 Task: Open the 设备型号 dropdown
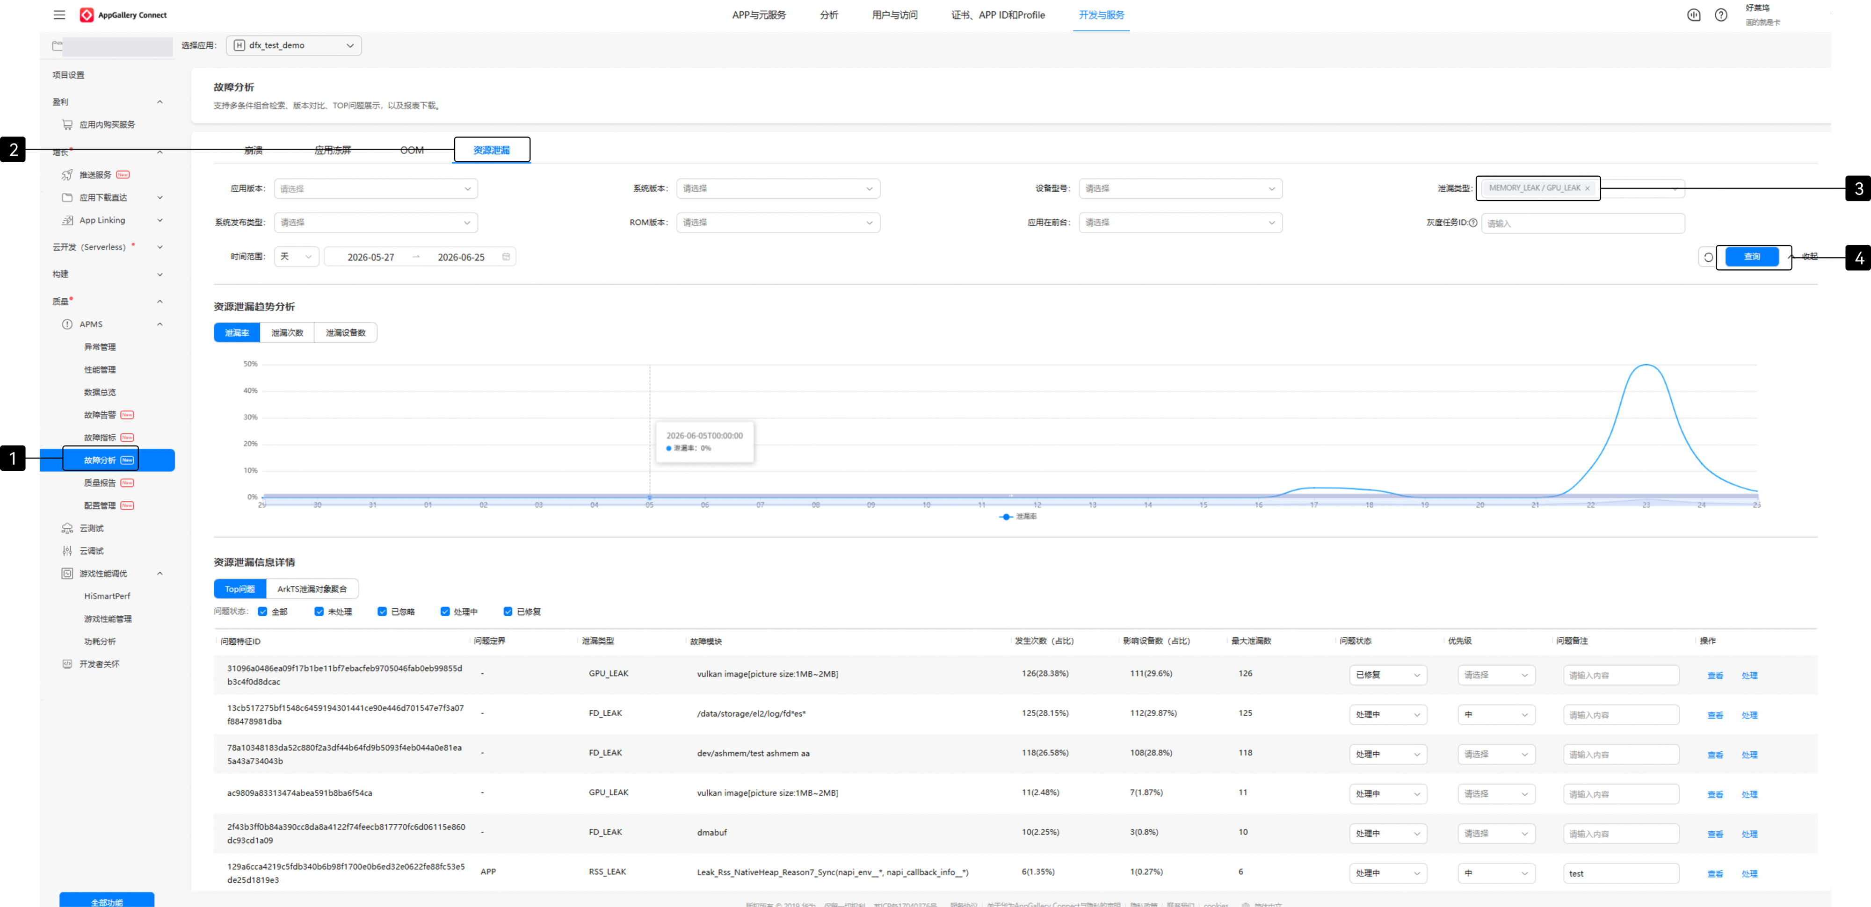point(1180,189)
